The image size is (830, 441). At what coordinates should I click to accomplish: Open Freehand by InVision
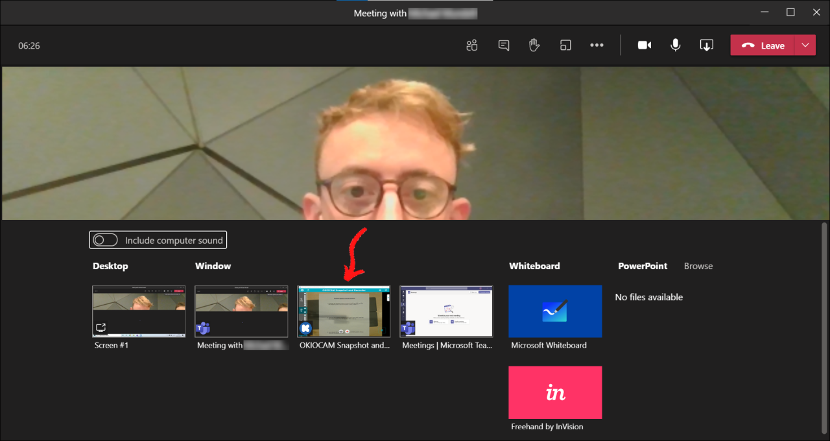click(555, 392)
